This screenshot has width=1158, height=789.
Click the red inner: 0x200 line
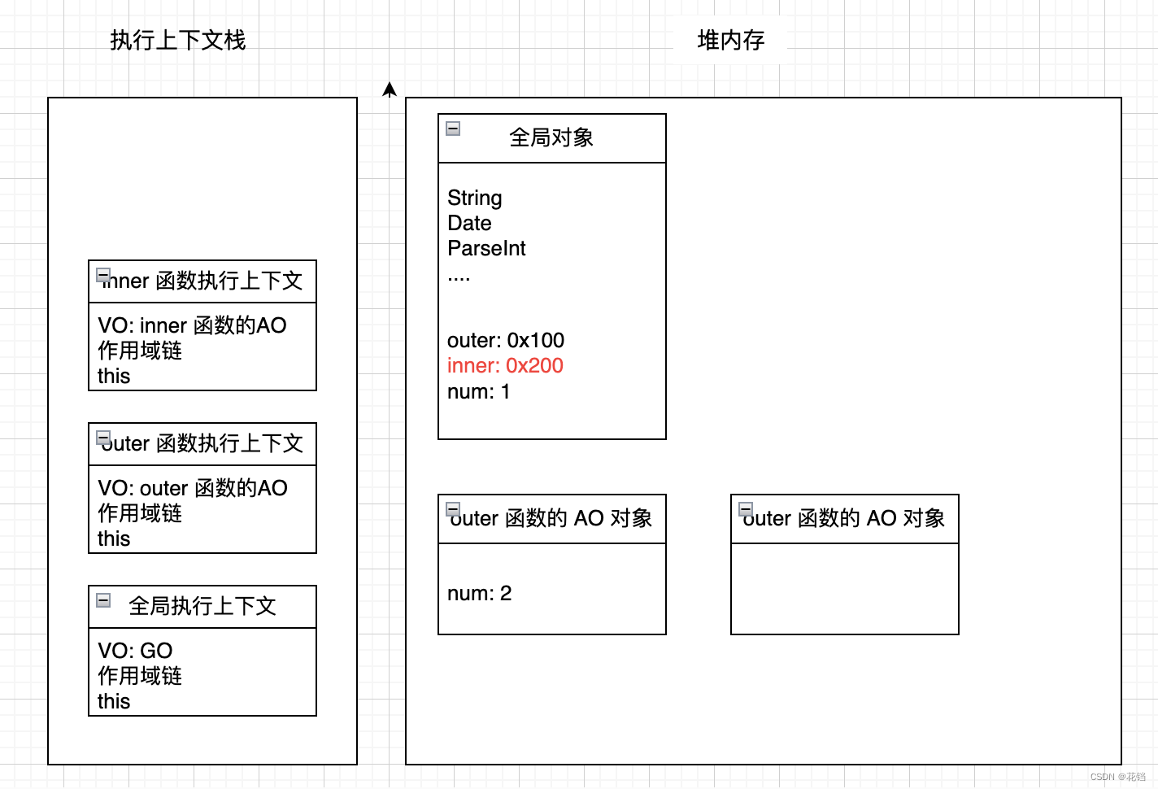505,365
